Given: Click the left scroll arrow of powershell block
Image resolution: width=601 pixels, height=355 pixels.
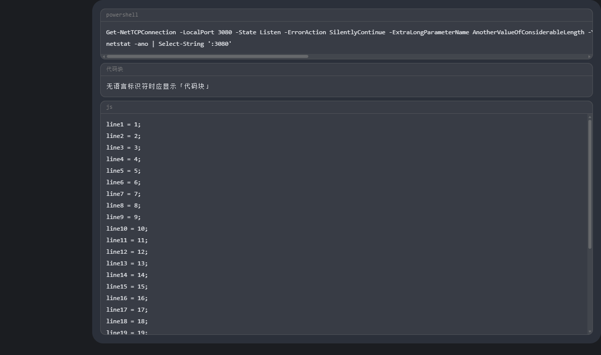Looking at the screenshot, I should [x=103, y=57].
